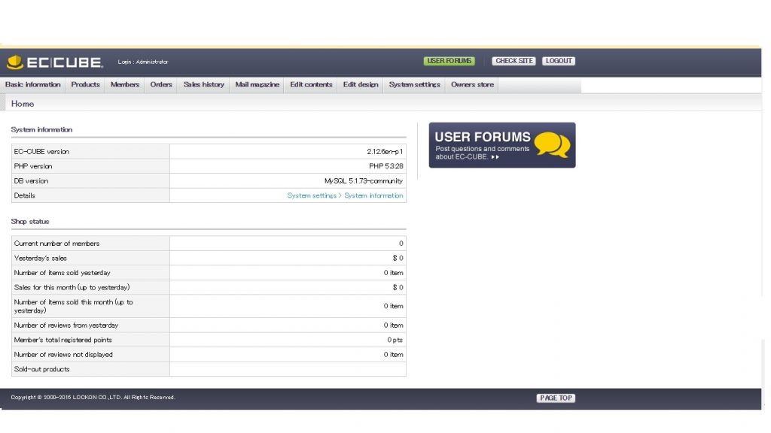Open the Basic information tab
This screenshot has width=771, height=433.
[x=32, y=85]
